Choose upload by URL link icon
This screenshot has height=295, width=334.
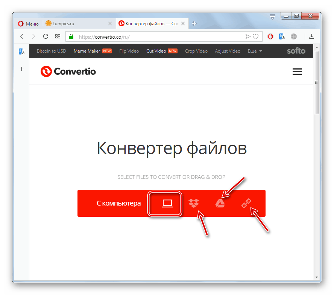point(246,203)
